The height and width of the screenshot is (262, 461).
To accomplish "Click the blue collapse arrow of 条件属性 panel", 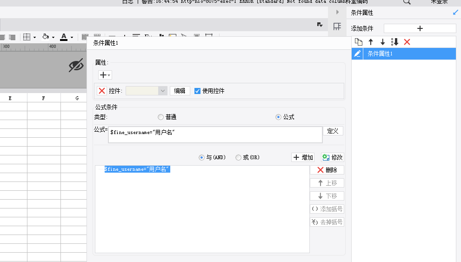I will [x=455, y=13].
